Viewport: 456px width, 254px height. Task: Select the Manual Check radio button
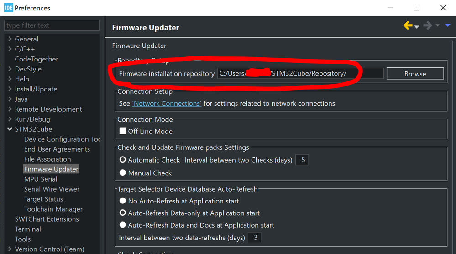click(x=122, y=173)
